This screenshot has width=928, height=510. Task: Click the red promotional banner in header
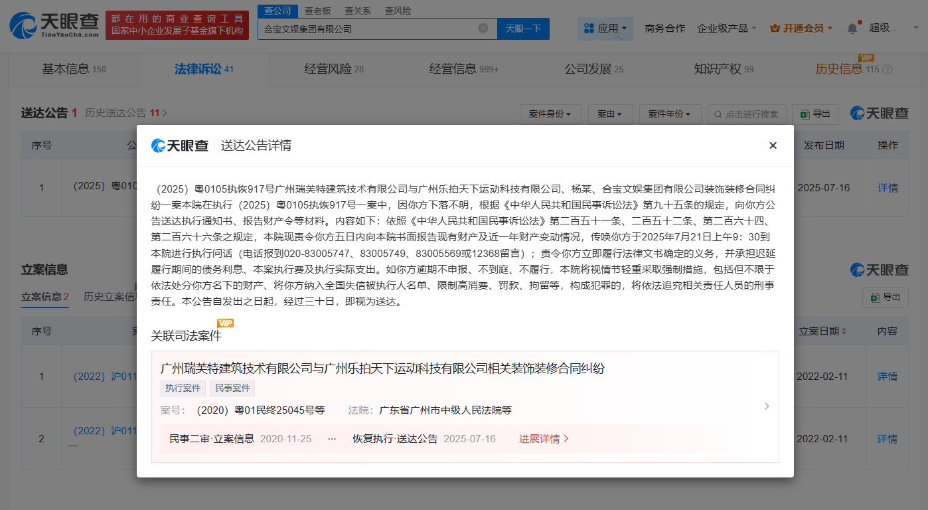(177, 25)
